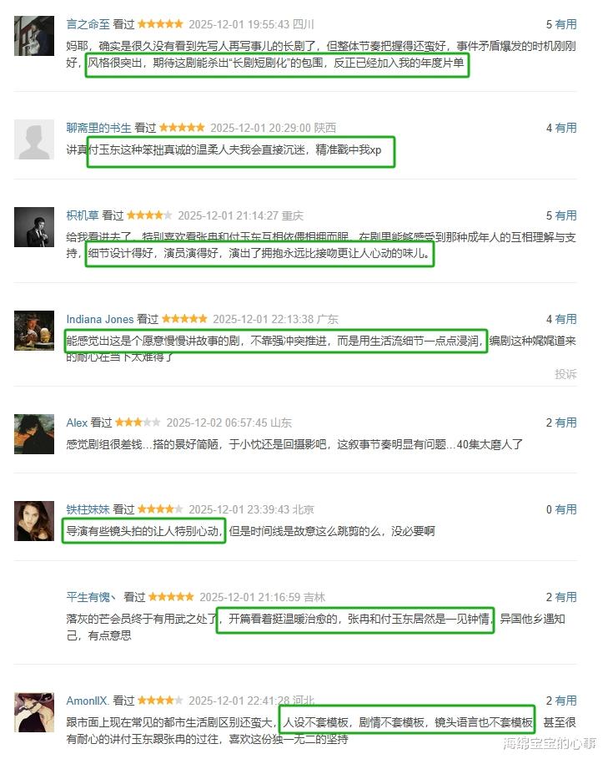Image resolution: width=603 pixels, height=759 pixels.
Task: Click 投诉 under Indiana Jones's review
Action: (x=565, y=374)
